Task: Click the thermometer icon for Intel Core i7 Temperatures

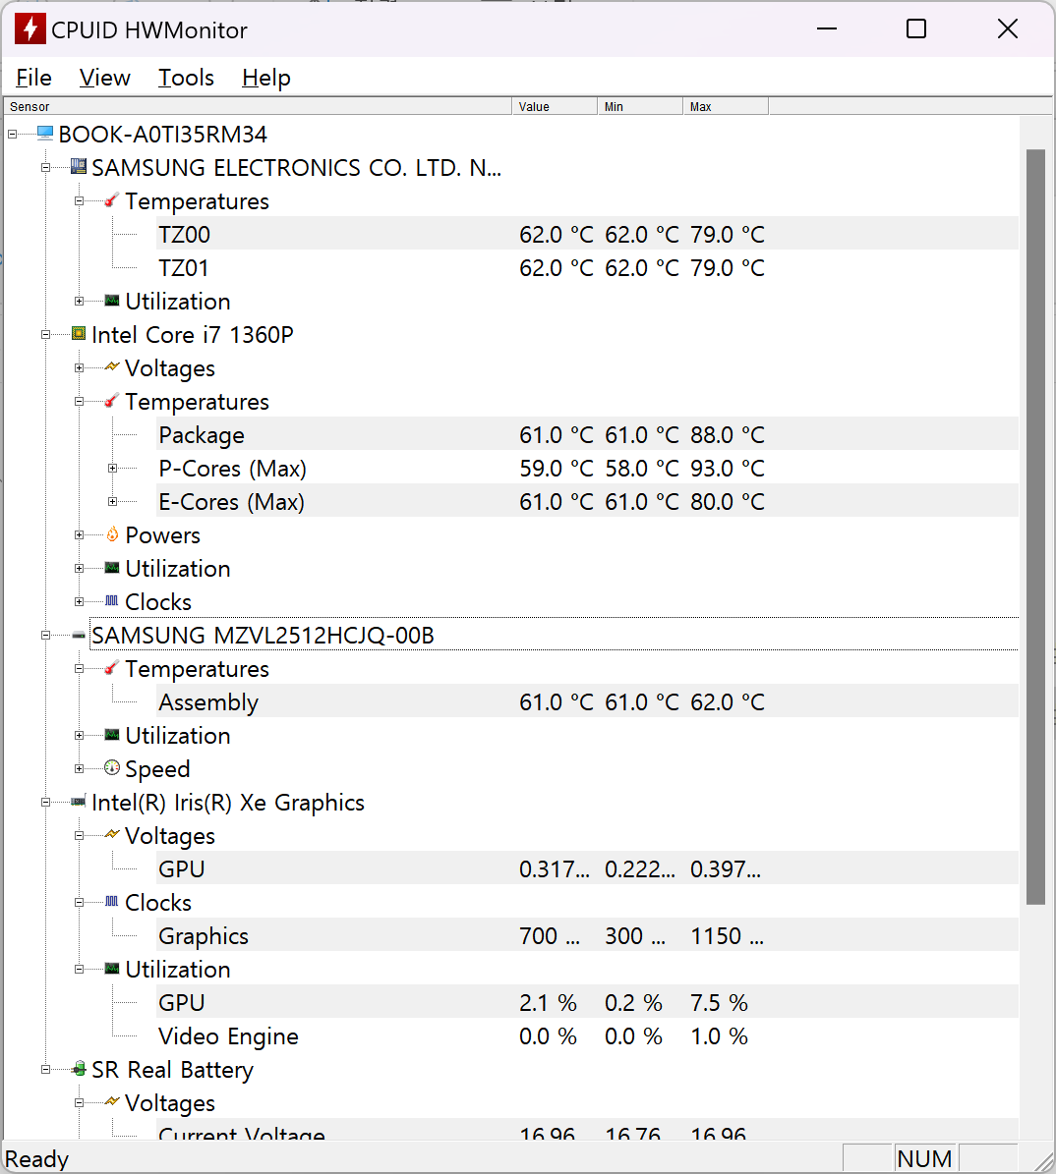Action: tap(112, 401)
